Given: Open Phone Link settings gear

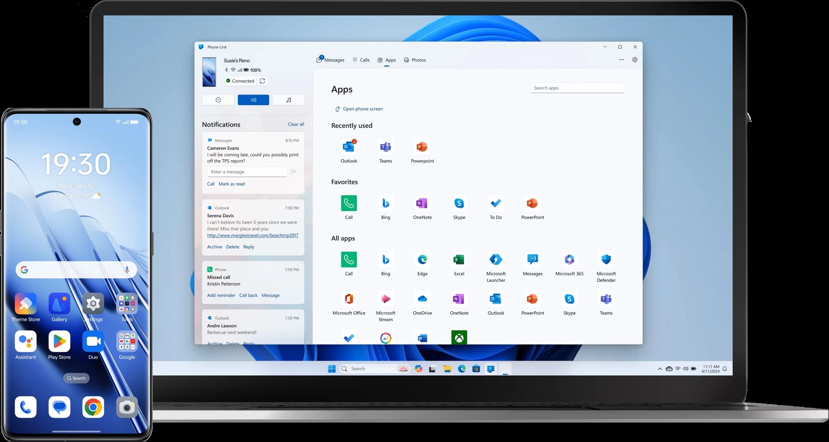Looking at the screenshot, I should (x=635, y=60).
